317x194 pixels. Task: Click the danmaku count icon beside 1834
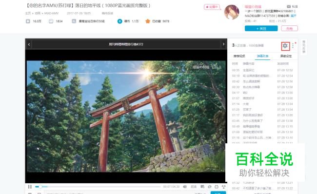(x=51, y=21)
